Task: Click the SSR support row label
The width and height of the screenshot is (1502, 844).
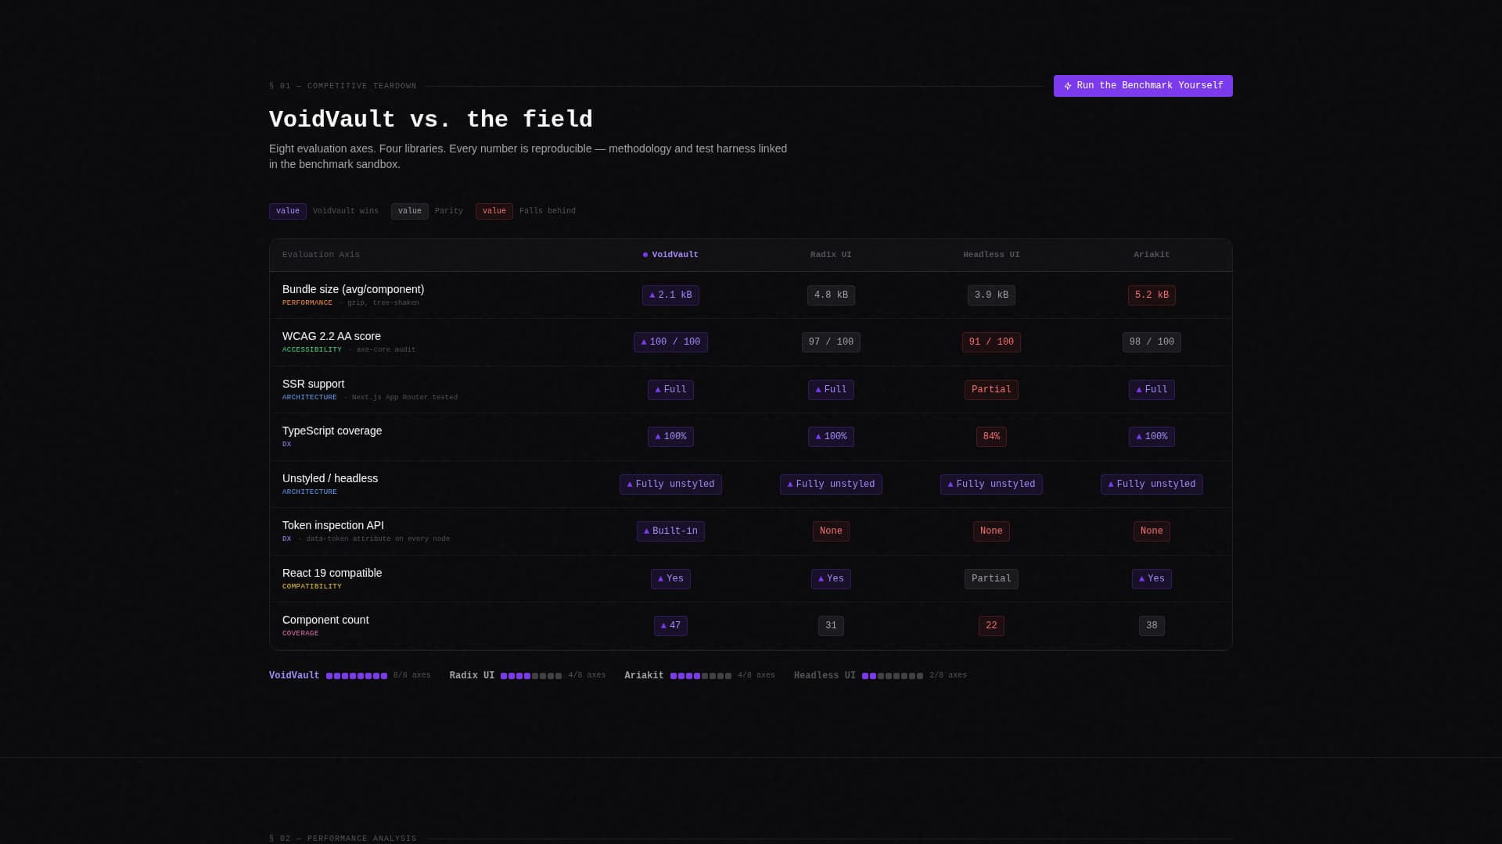Action: (313, 384)
